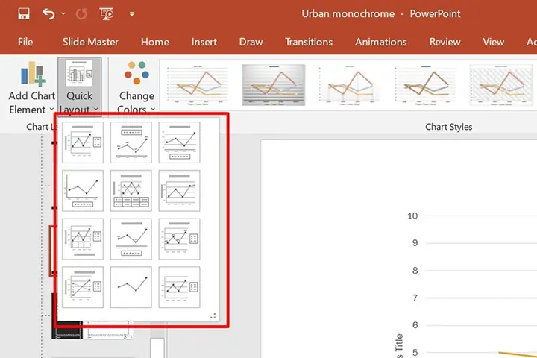Viewport: 537px width, 358px height.
Task: Open the Animations ribbon tab
Action: (x=381, y=42)
